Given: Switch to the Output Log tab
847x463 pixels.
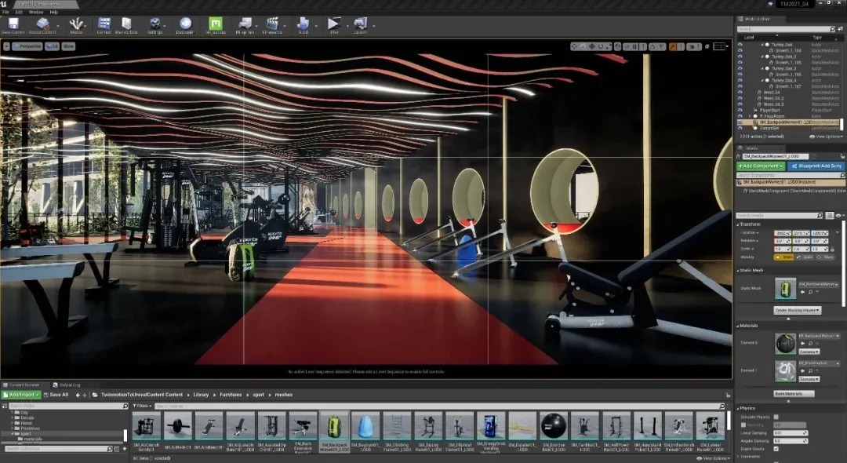Looking at the screenshot, I should point(67,385).
